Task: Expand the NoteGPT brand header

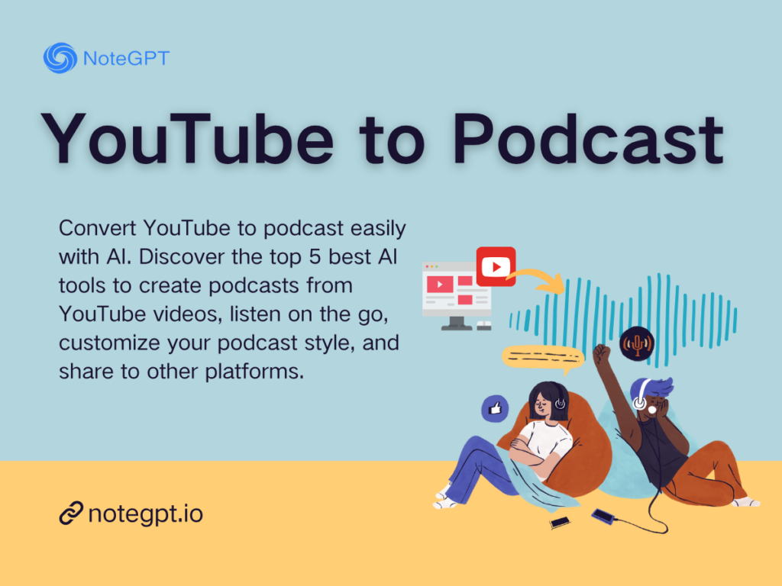Action: 107,58
